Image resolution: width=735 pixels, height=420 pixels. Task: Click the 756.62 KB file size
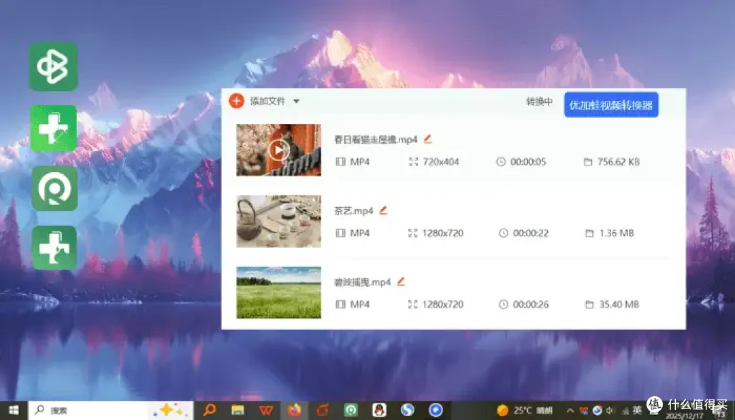[618, 162]
